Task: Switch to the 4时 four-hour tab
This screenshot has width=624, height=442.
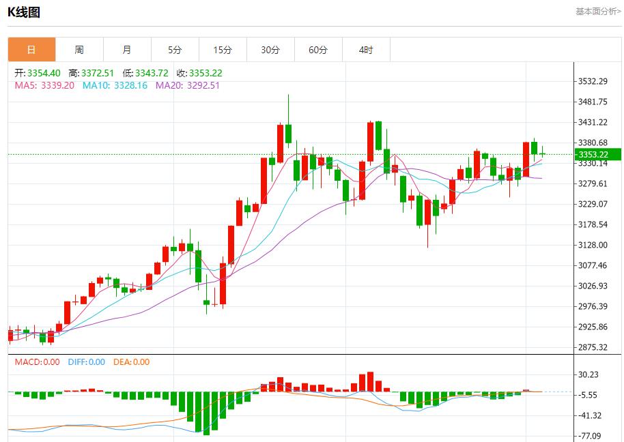Action: point(366,50)
